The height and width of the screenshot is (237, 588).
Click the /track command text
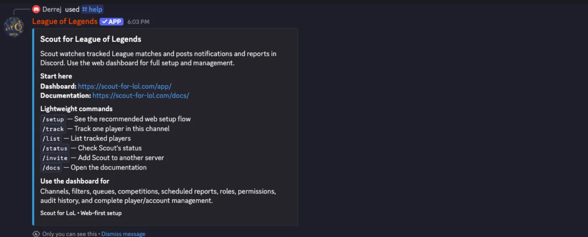[x=53, y=129]
